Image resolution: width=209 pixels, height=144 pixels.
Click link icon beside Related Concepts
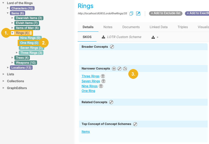[111, 102]
